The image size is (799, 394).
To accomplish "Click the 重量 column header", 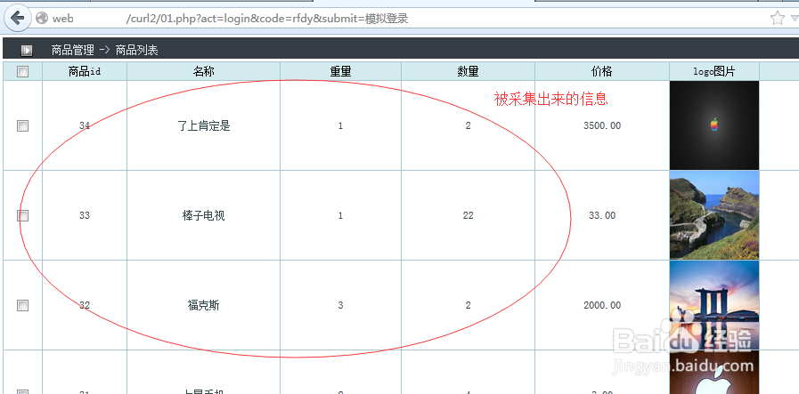I will (x=340, y=72).
